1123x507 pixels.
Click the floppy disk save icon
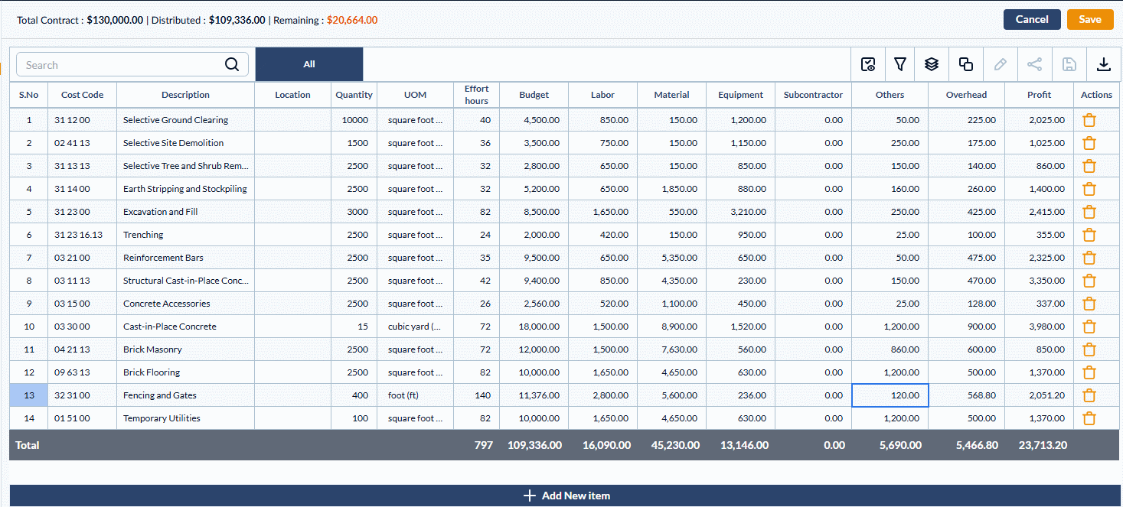coord(1069,65)
